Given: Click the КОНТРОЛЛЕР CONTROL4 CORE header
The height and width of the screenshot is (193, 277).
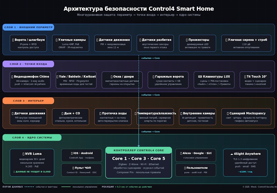Looking at the screenshot, I should click(x=139, y=150).
